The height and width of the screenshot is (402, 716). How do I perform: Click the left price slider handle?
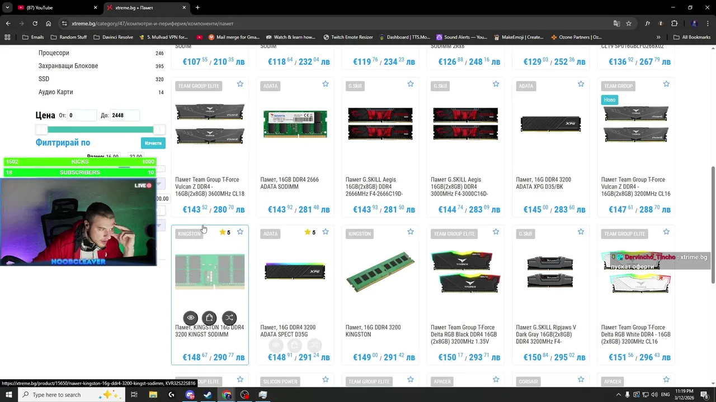41,130
